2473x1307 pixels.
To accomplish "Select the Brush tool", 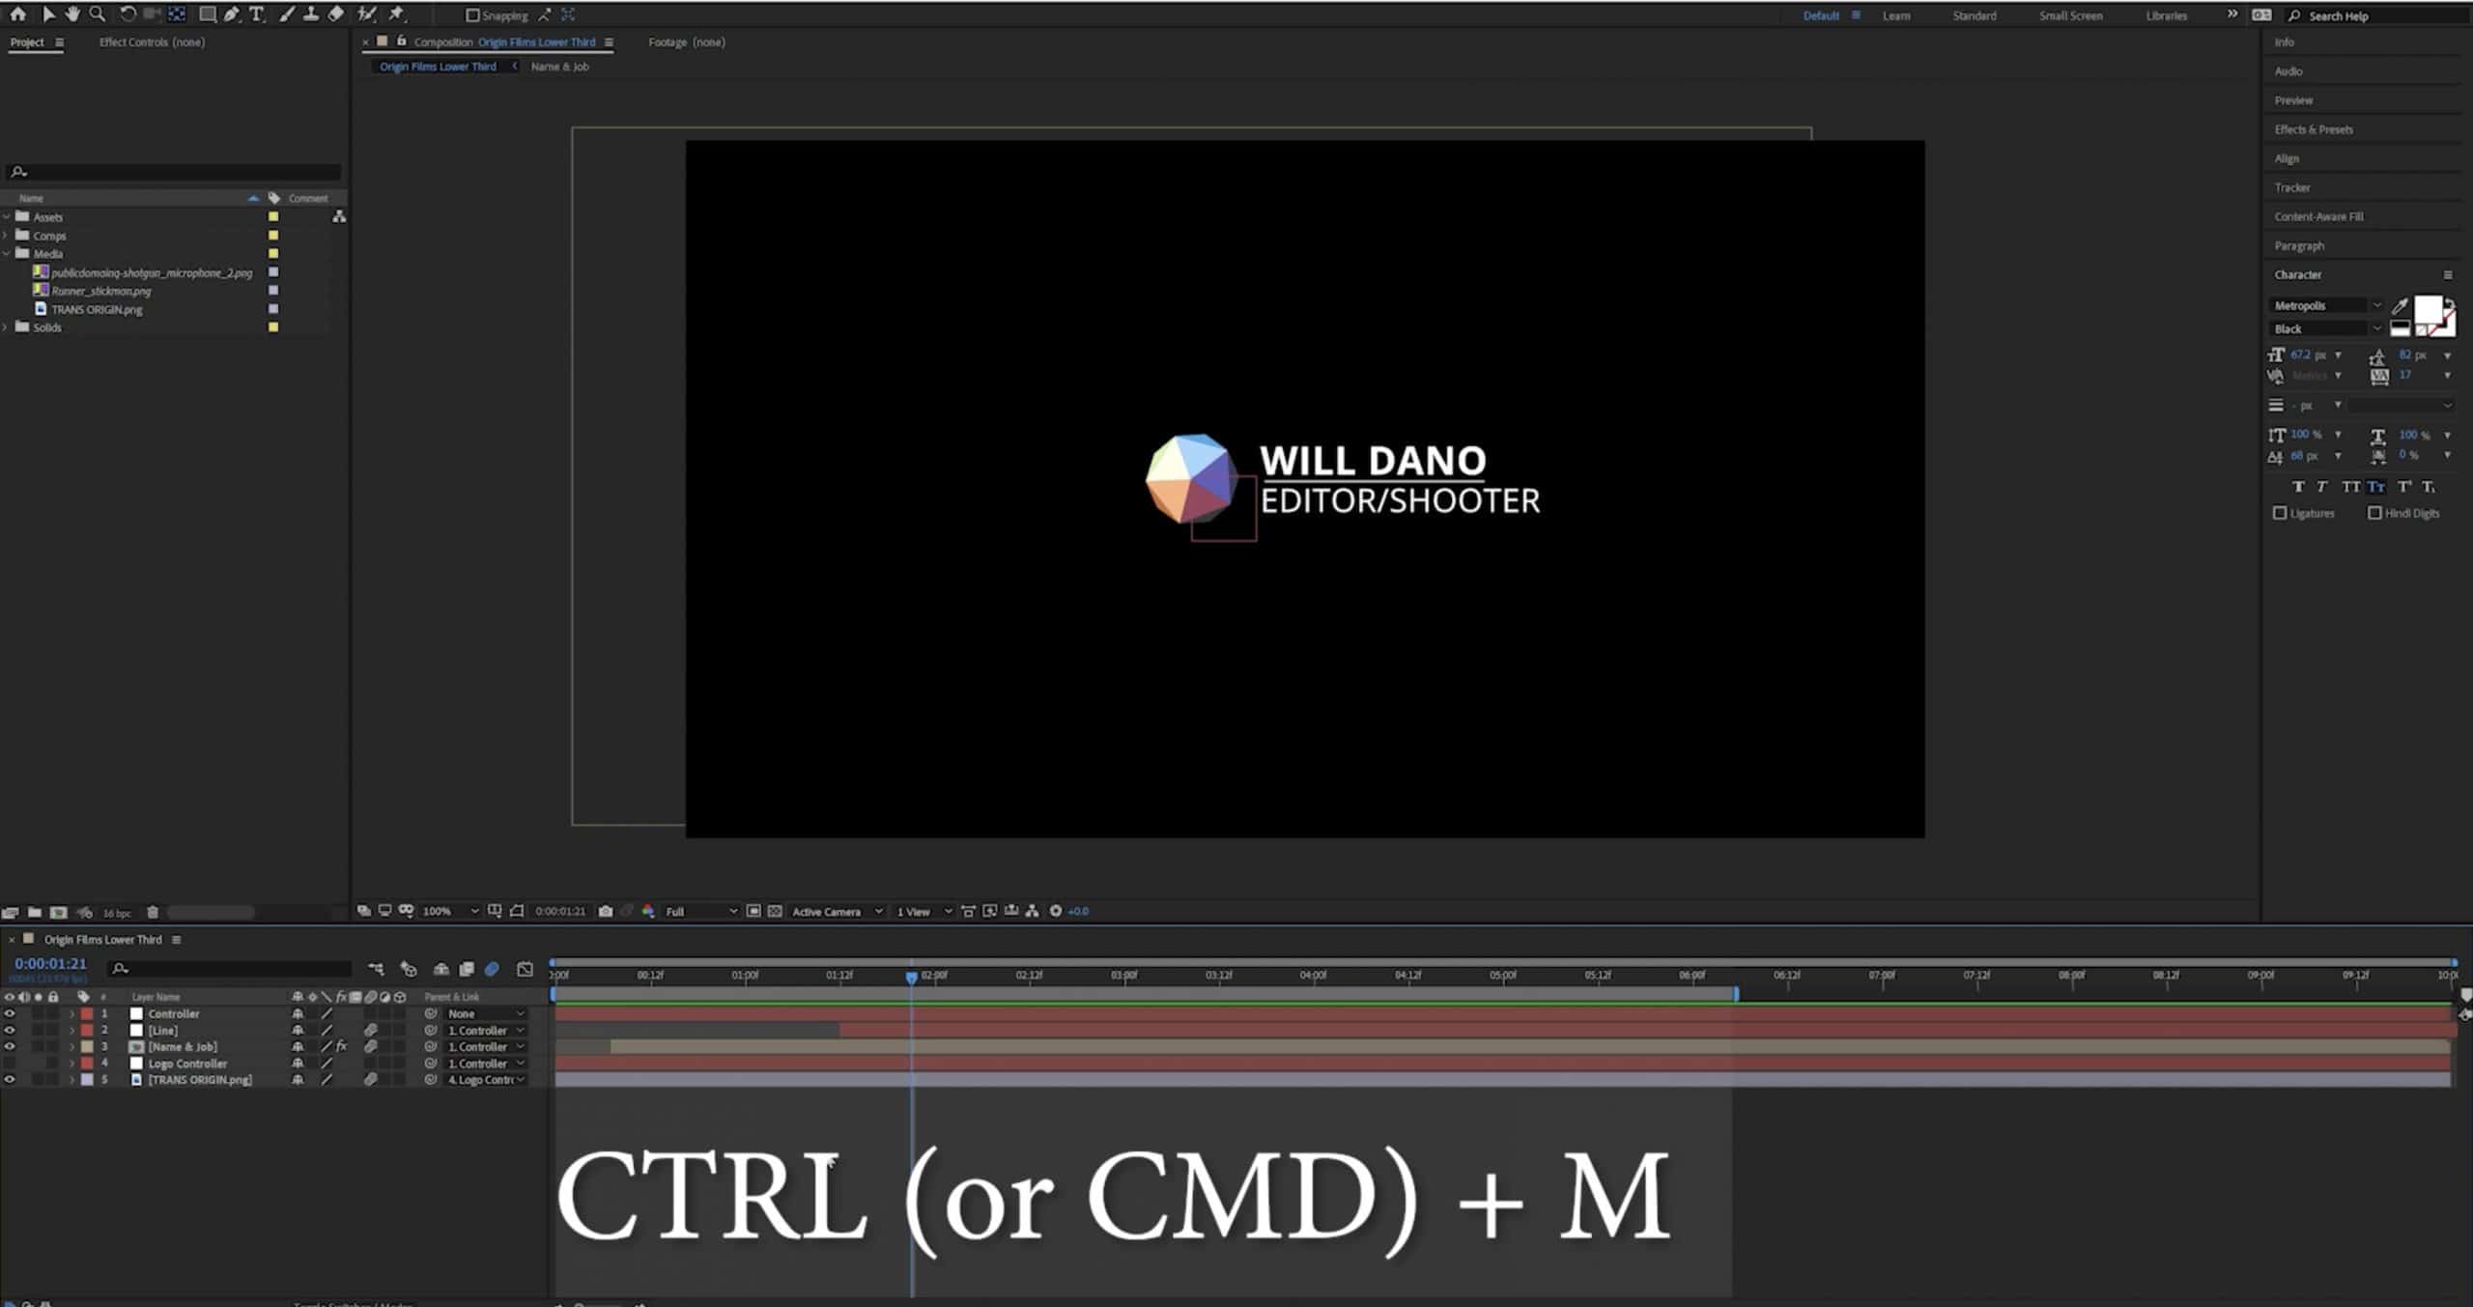I will point(287,14).
